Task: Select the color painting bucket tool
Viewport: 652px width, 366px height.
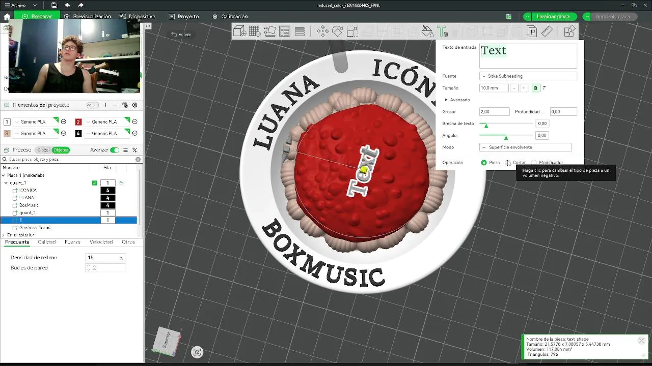Action: click(x=427, y=32)
